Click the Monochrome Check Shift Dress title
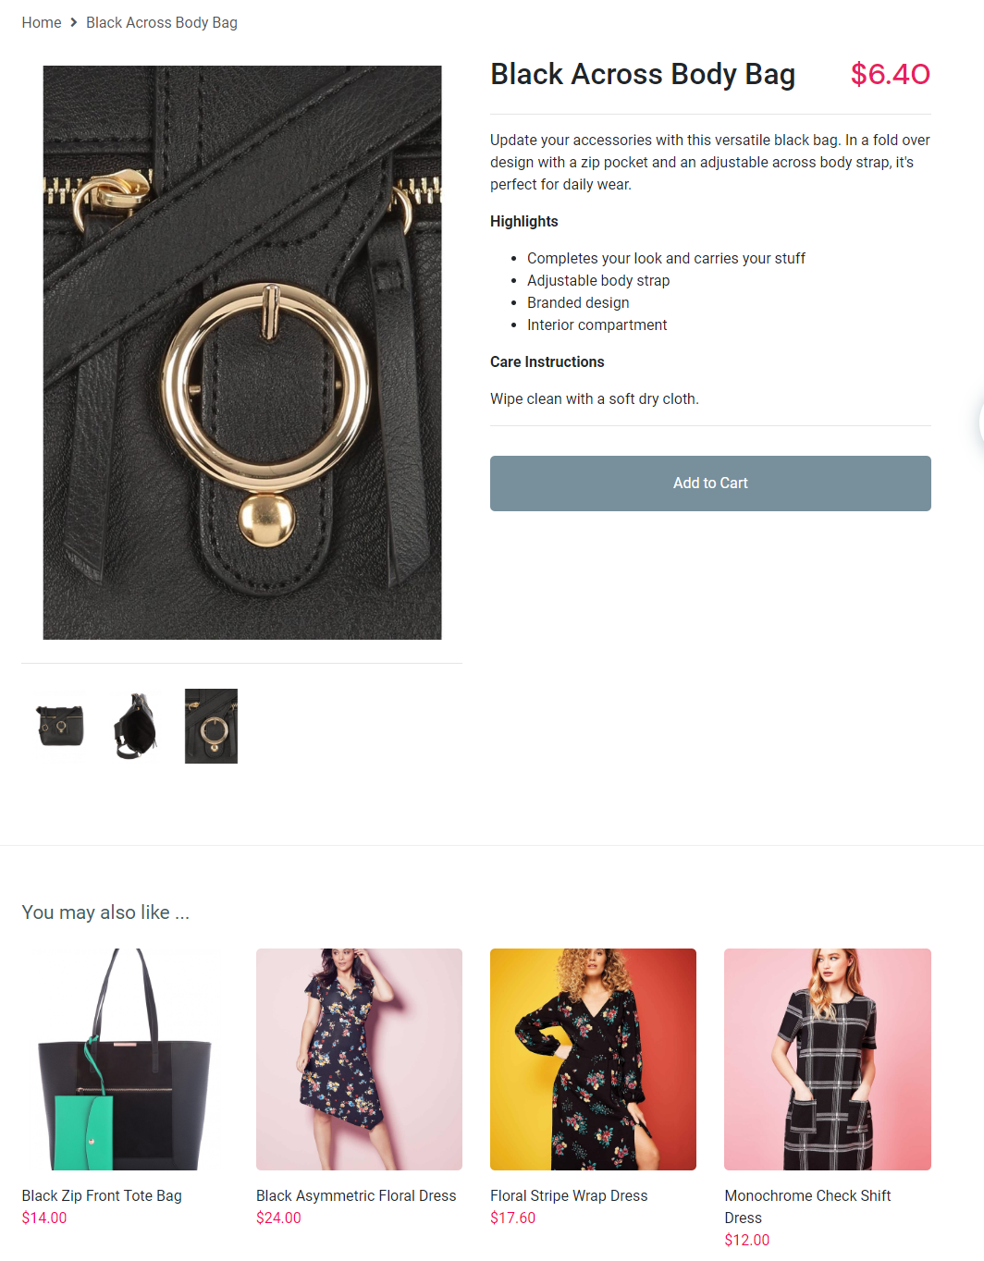The image size is (984, 1261). point(807,1206)
